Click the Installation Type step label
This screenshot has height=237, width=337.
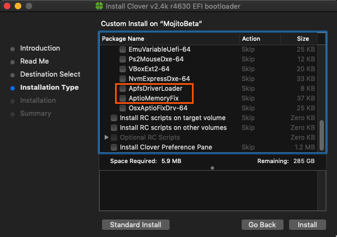point(50,88)
